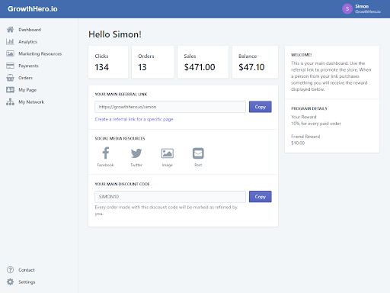The width and height of the screenshot is (390, 293).
Task: Navigate to My Page
Action: coord(27,90)
